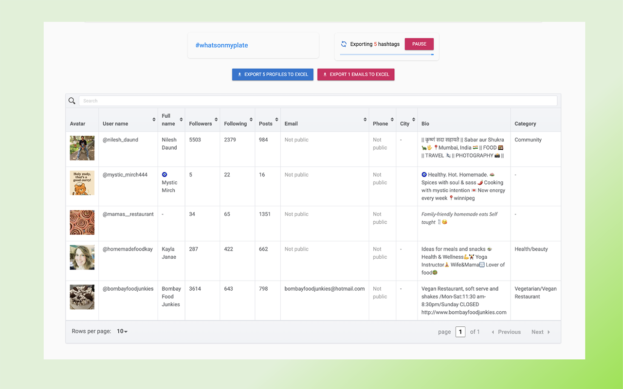Screen dimensions: 623x389
Task: Sort by Full name column arrows
Action: pos(181,120)
